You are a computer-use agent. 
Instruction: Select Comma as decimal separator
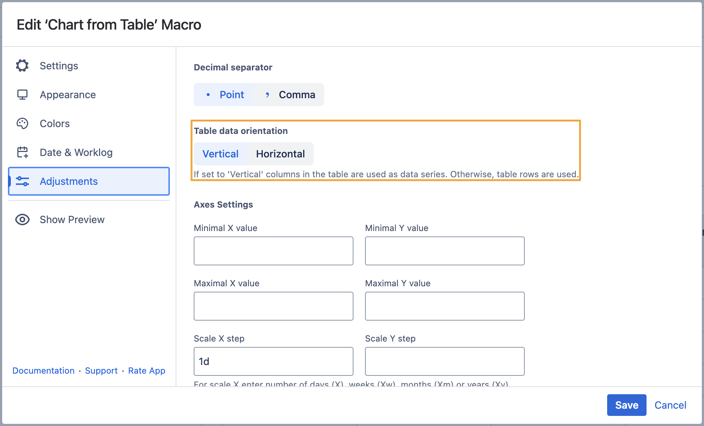289,95
